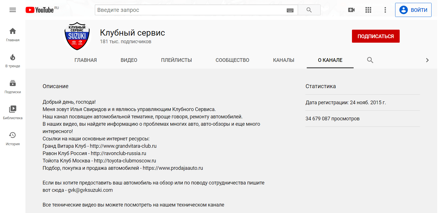Click the YouTube logo
The height and width of the screenshot is (213, 442).
[x=40, y=10]
